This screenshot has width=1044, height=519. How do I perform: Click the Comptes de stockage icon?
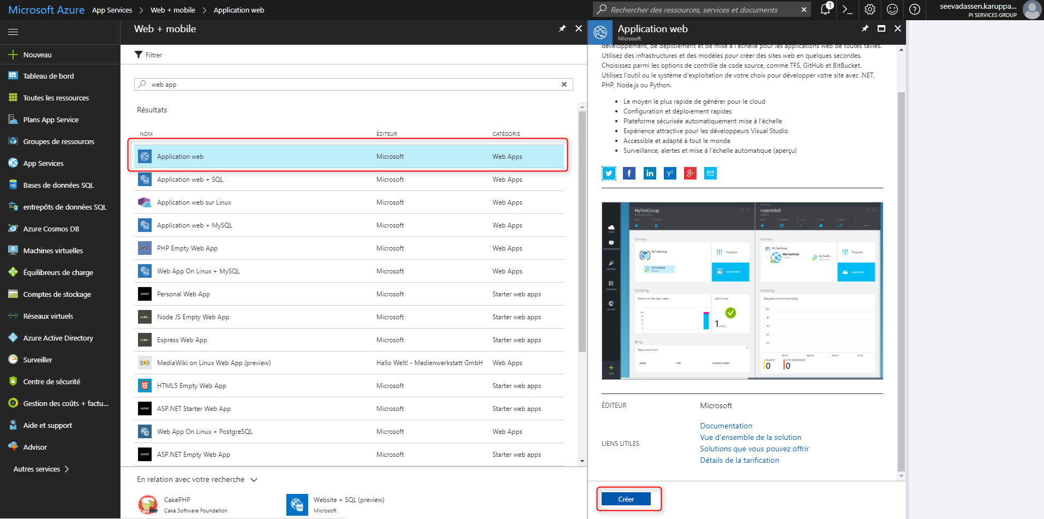coord(13,294)
